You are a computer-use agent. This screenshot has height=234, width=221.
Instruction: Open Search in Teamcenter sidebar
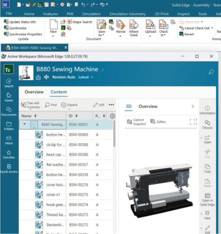click(x=9, y=83)
